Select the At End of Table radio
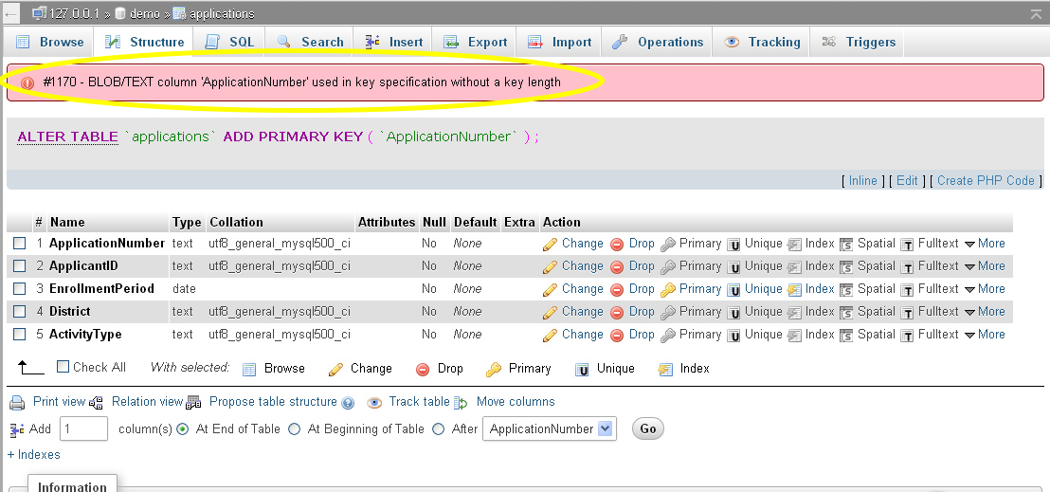Screen dimensions: 1050x492 coord(183,429)
